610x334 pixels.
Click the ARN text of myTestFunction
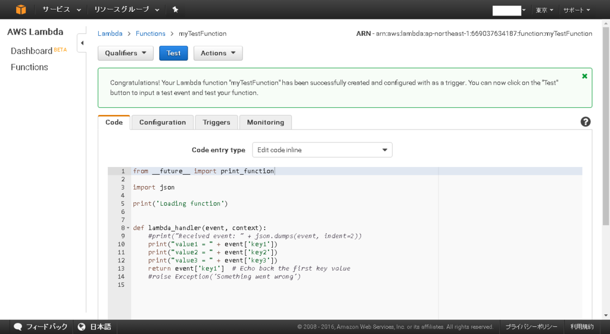click(x=474, y=33)
